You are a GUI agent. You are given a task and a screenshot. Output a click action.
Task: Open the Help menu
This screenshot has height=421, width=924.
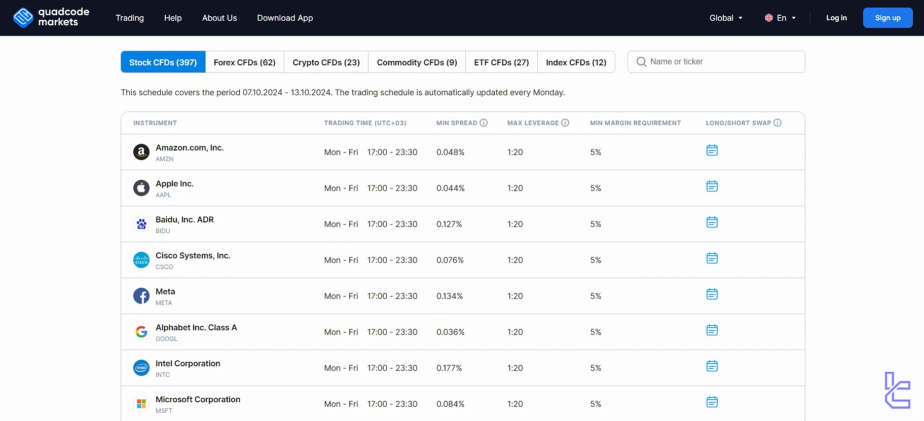173,18
